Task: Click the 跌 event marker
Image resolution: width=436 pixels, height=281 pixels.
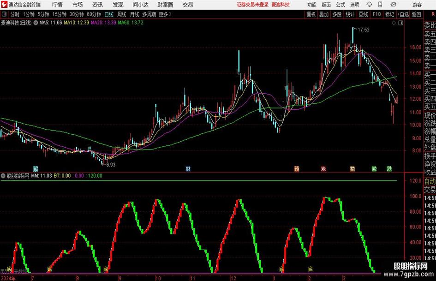Action: pyautogui.click(x=389, y=169)
